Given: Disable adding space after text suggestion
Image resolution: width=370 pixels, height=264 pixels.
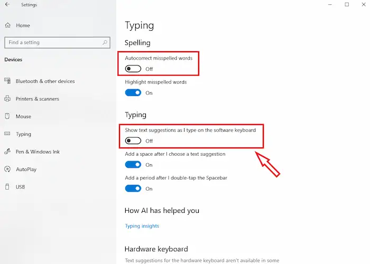Looking at the screenshot, I should (x=133, y=165).
